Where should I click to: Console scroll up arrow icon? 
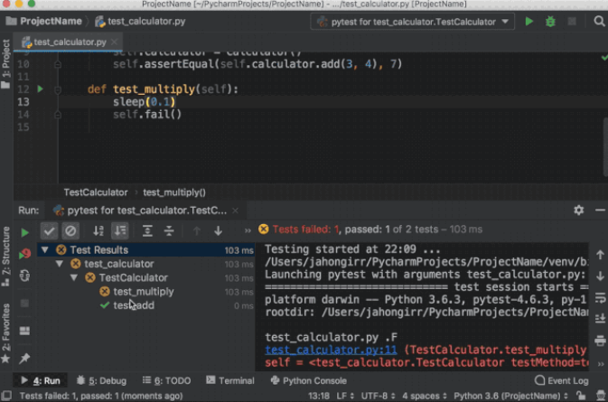click(600, 255)
